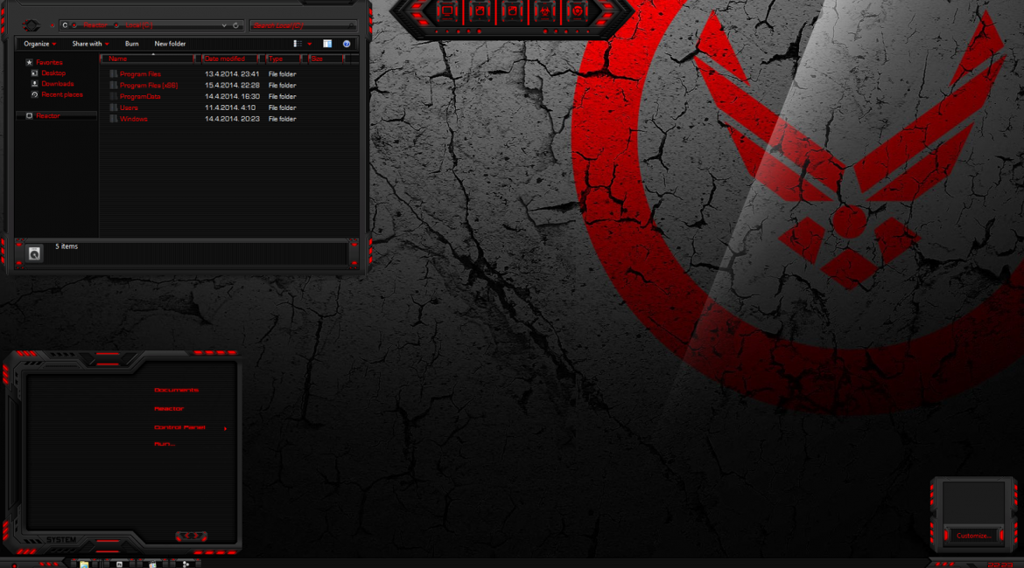This screenshot has height=568, width=1024.
Task: Click the Windows folder icon
Action: pos(114,119)
